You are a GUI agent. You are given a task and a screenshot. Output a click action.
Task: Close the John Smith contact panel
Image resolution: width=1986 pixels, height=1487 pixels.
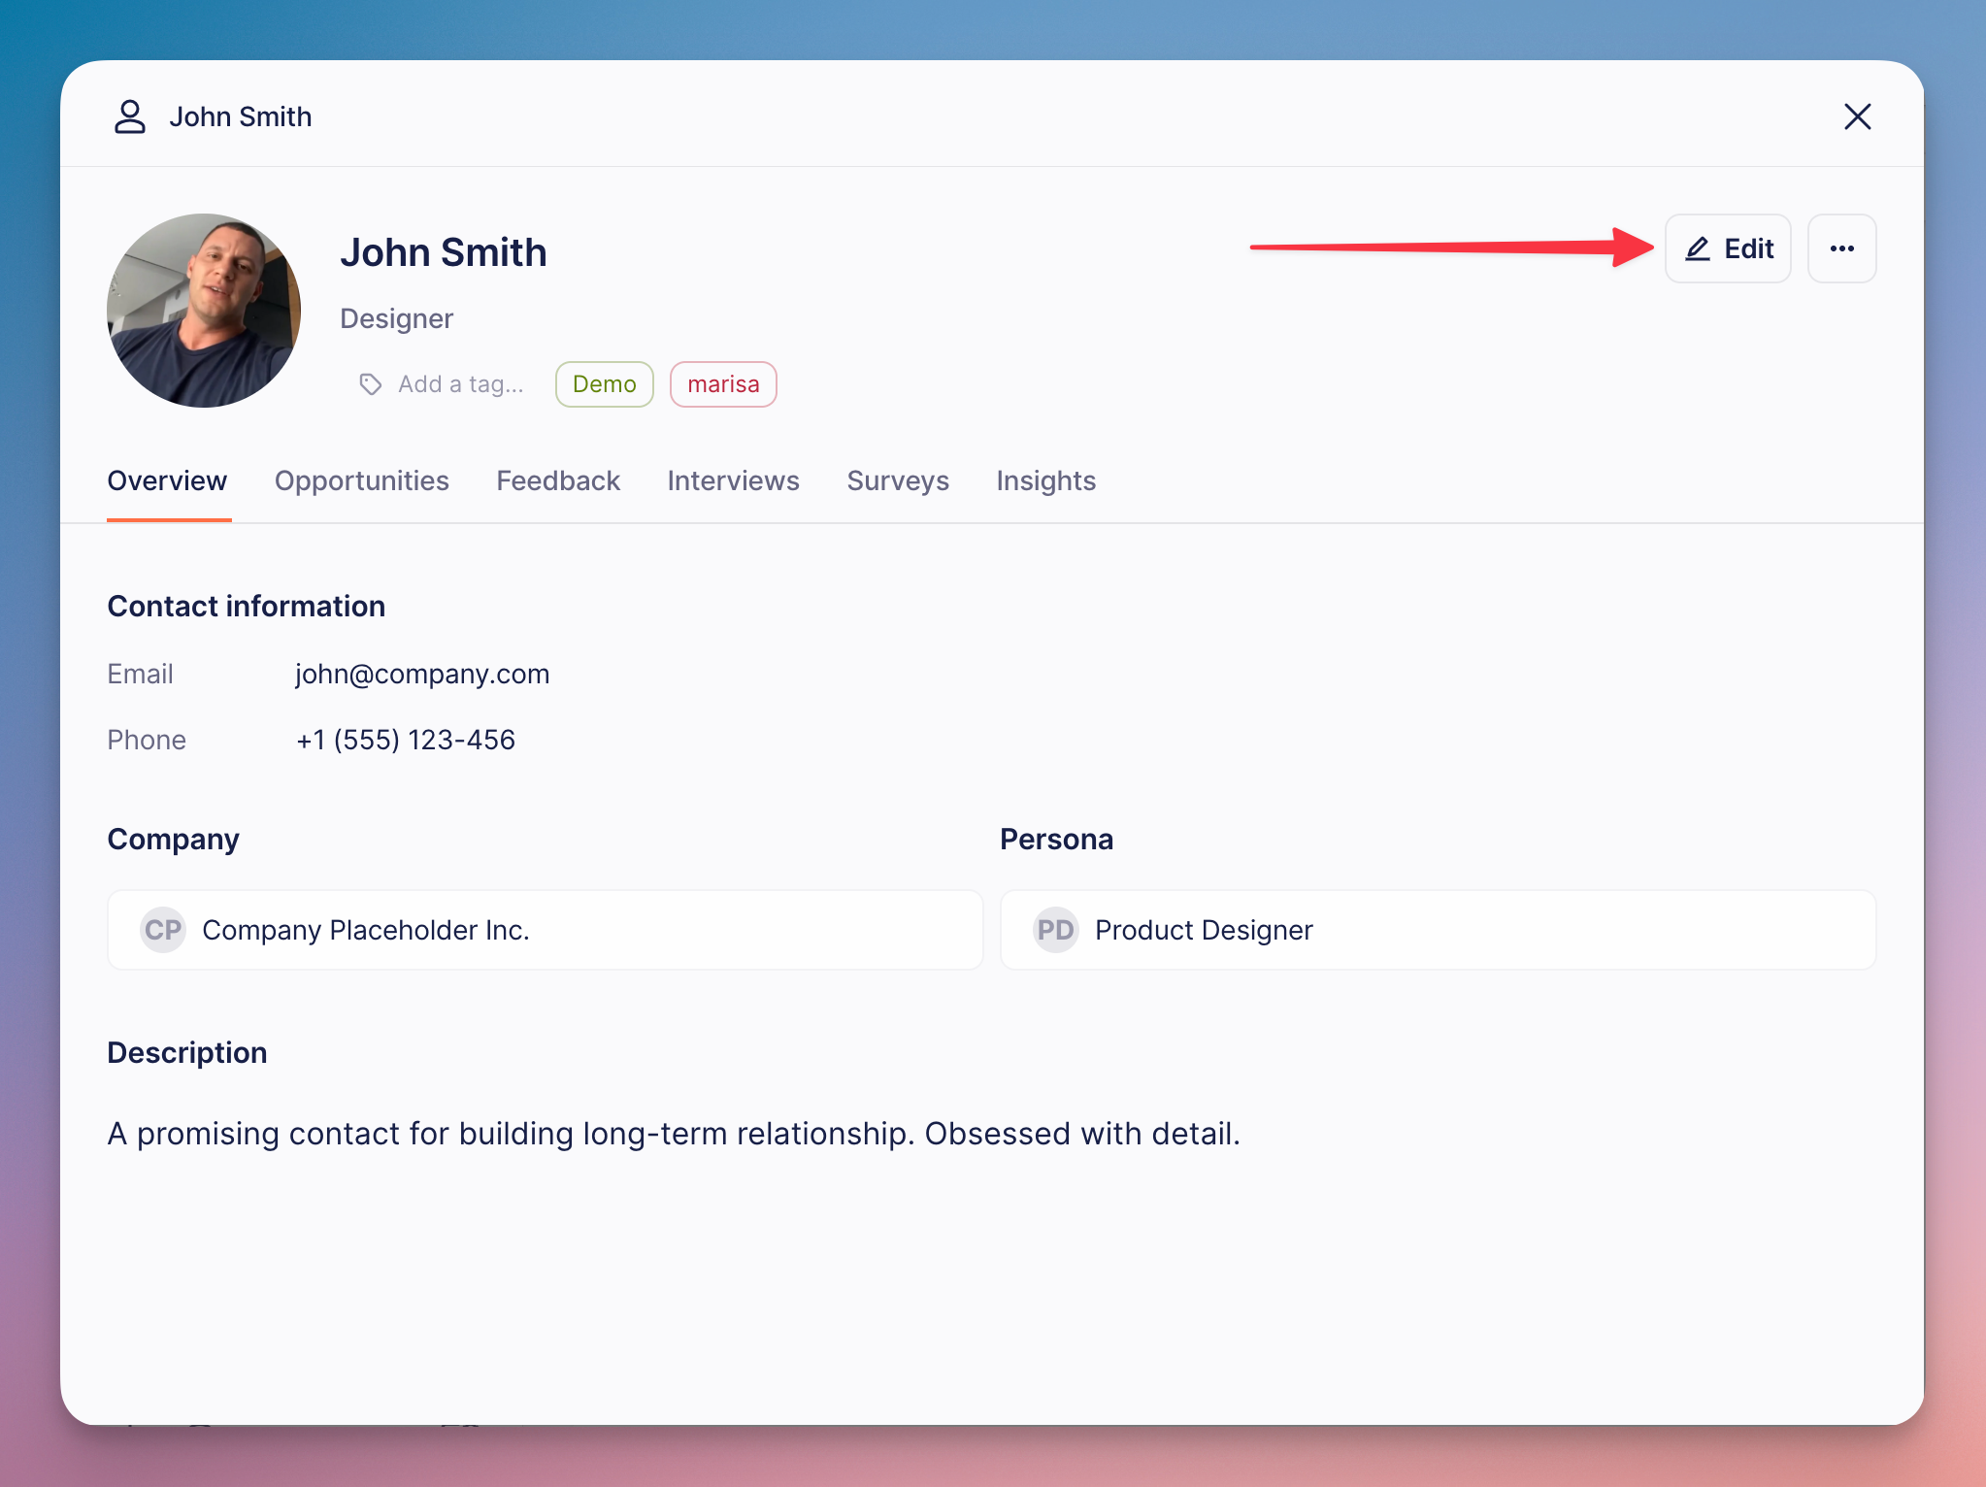(1857, 116)
